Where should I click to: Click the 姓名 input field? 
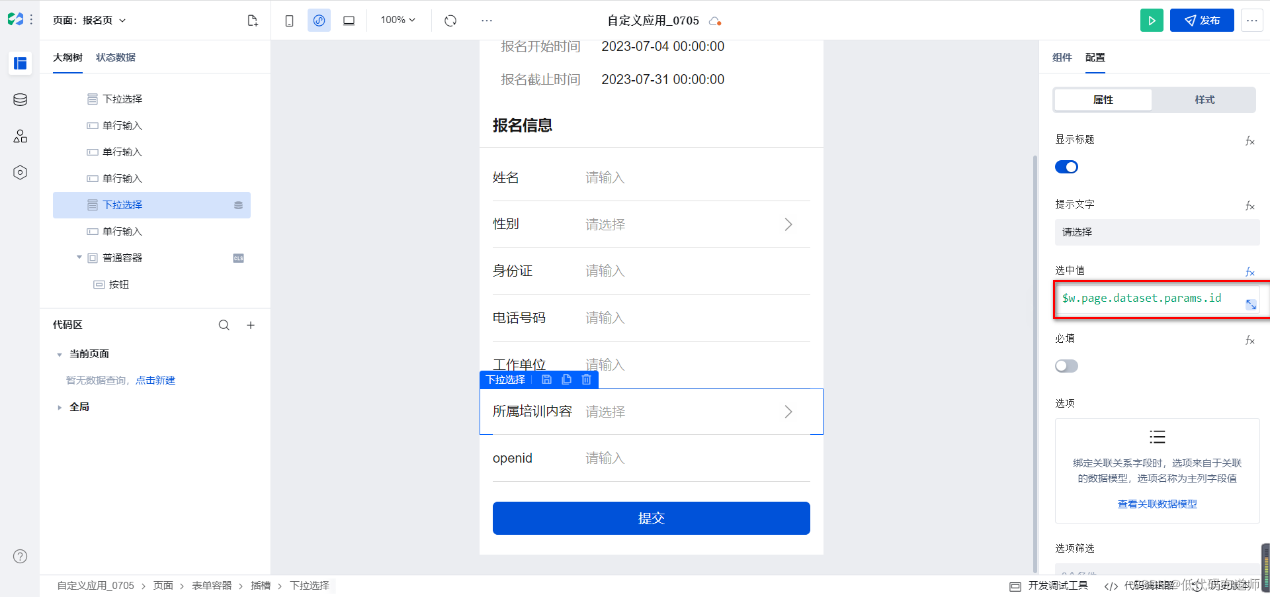(x=697, y=177)
